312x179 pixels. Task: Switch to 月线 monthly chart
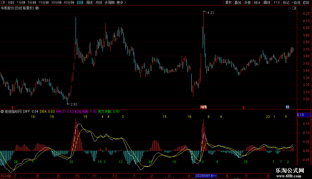99,2
